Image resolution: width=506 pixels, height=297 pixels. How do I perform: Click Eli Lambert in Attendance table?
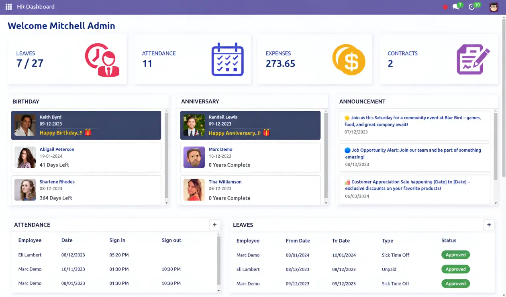30,255
